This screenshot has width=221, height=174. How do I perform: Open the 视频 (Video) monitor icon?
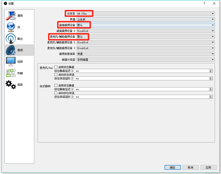click(11, 61)
